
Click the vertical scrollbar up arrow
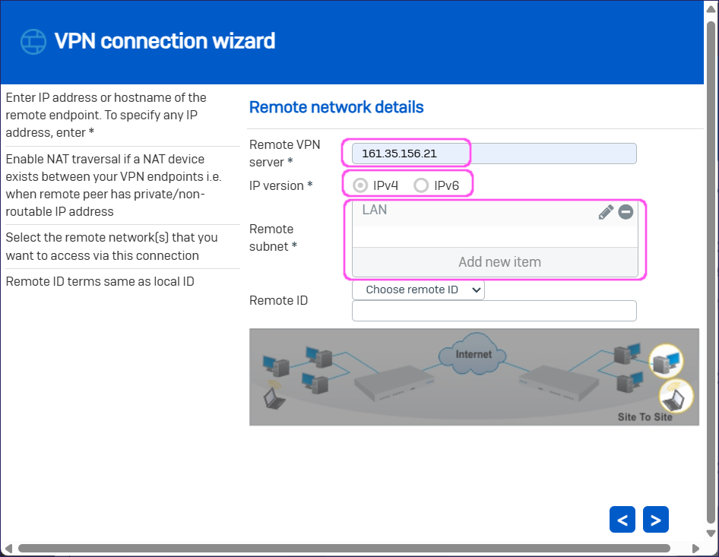tap(711, 8)
